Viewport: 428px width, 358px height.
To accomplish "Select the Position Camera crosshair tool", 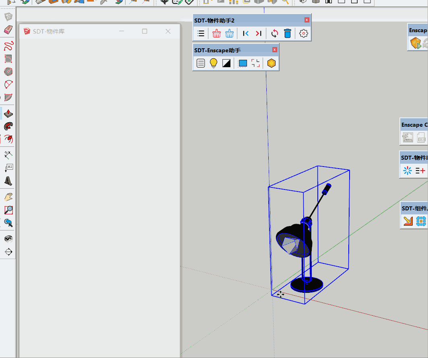I will (8, 251).
